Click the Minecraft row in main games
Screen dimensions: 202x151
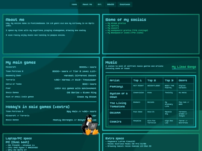click(51, 67)
